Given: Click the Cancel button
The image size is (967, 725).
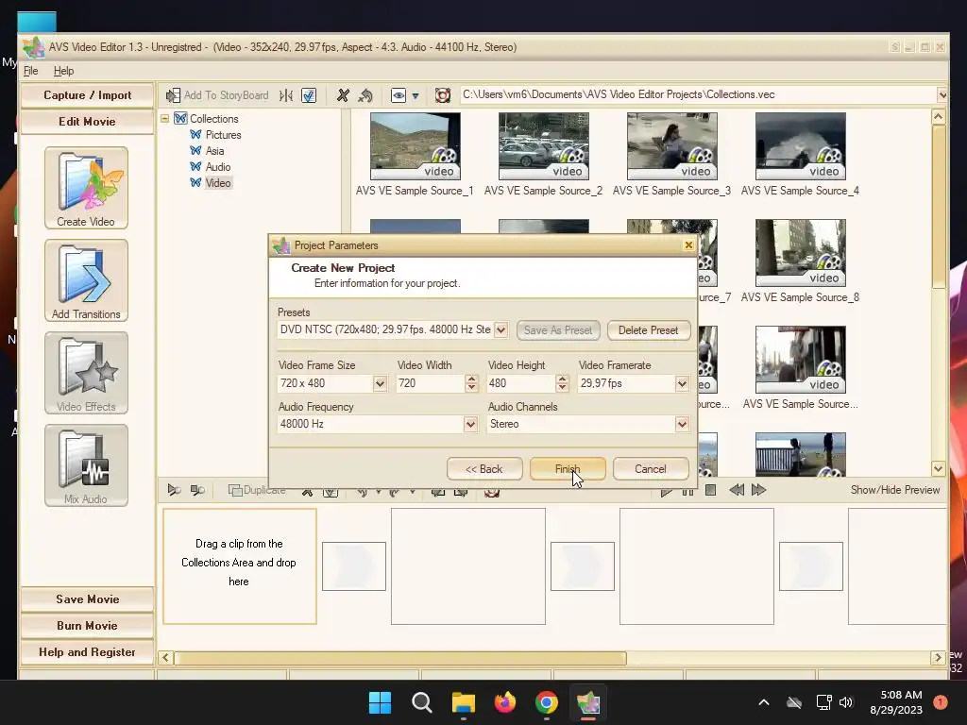Looking at the screenshot, I should tap(651, 469).
